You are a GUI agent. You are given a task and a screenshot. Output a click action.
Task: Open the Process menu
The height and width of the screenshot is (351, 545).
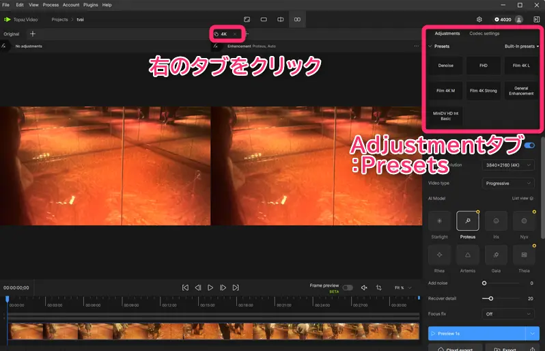[51, 5]
